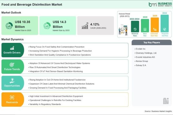Click Operational Challenges In Retrofits bullet
This screenshot has height=115, width=173.
55,100
